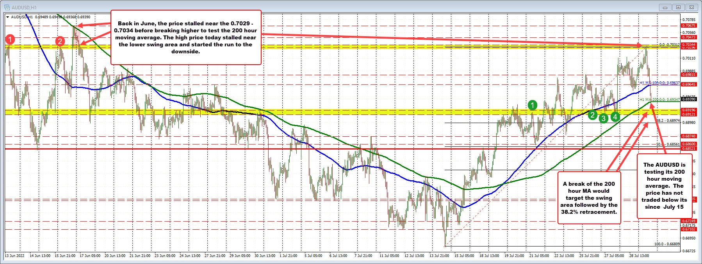702x264 pixels.
Task: Click the red 0.69645 price tag
Action: click(x=688, y=84)
